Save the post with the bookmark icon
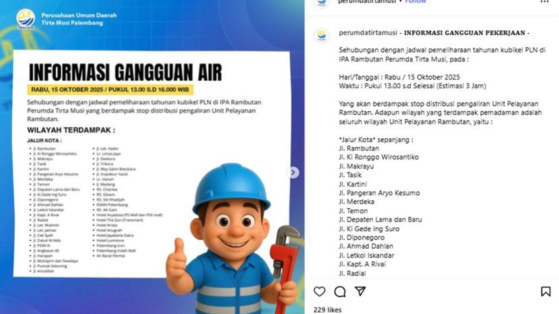Screen dimensions: 559x314 546,292
